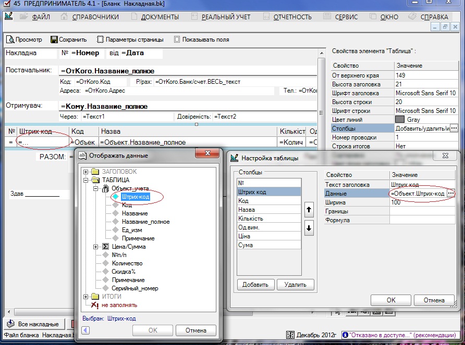The image size is (465, 345).
Task: Click Удалить to remove column
Action: coord(295,285)
